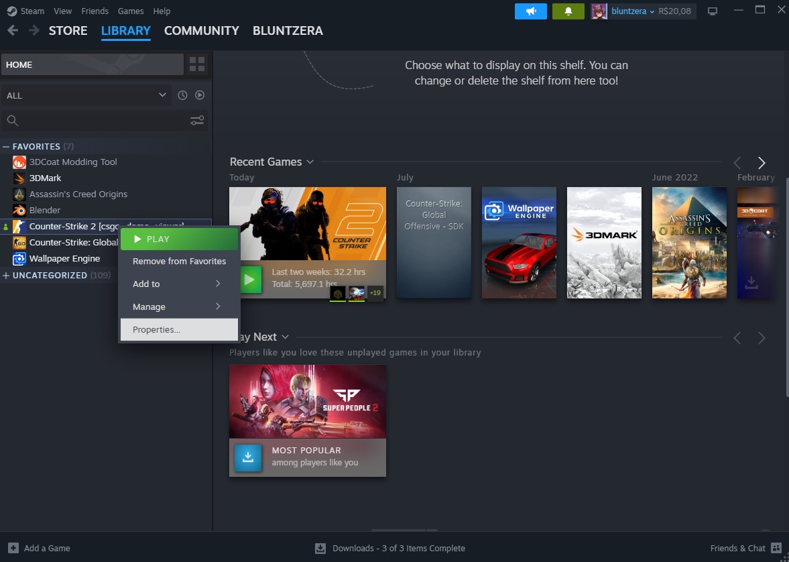Click the back navigation arrow
Viewport: 789px width, 562px height.
pos(13,31)
